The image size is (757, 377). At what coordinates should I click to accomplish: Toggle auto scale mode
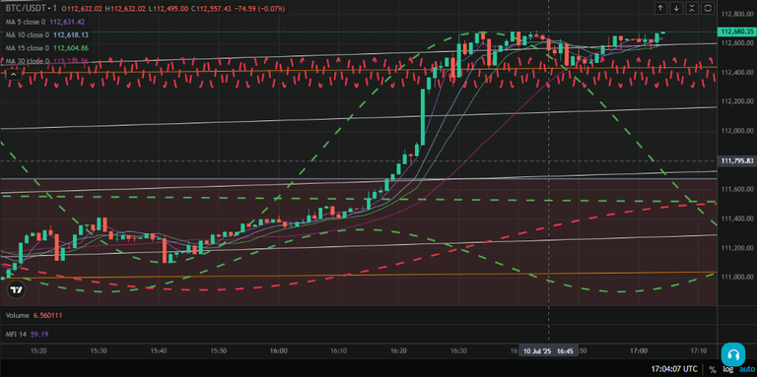[x=746, y=370]
